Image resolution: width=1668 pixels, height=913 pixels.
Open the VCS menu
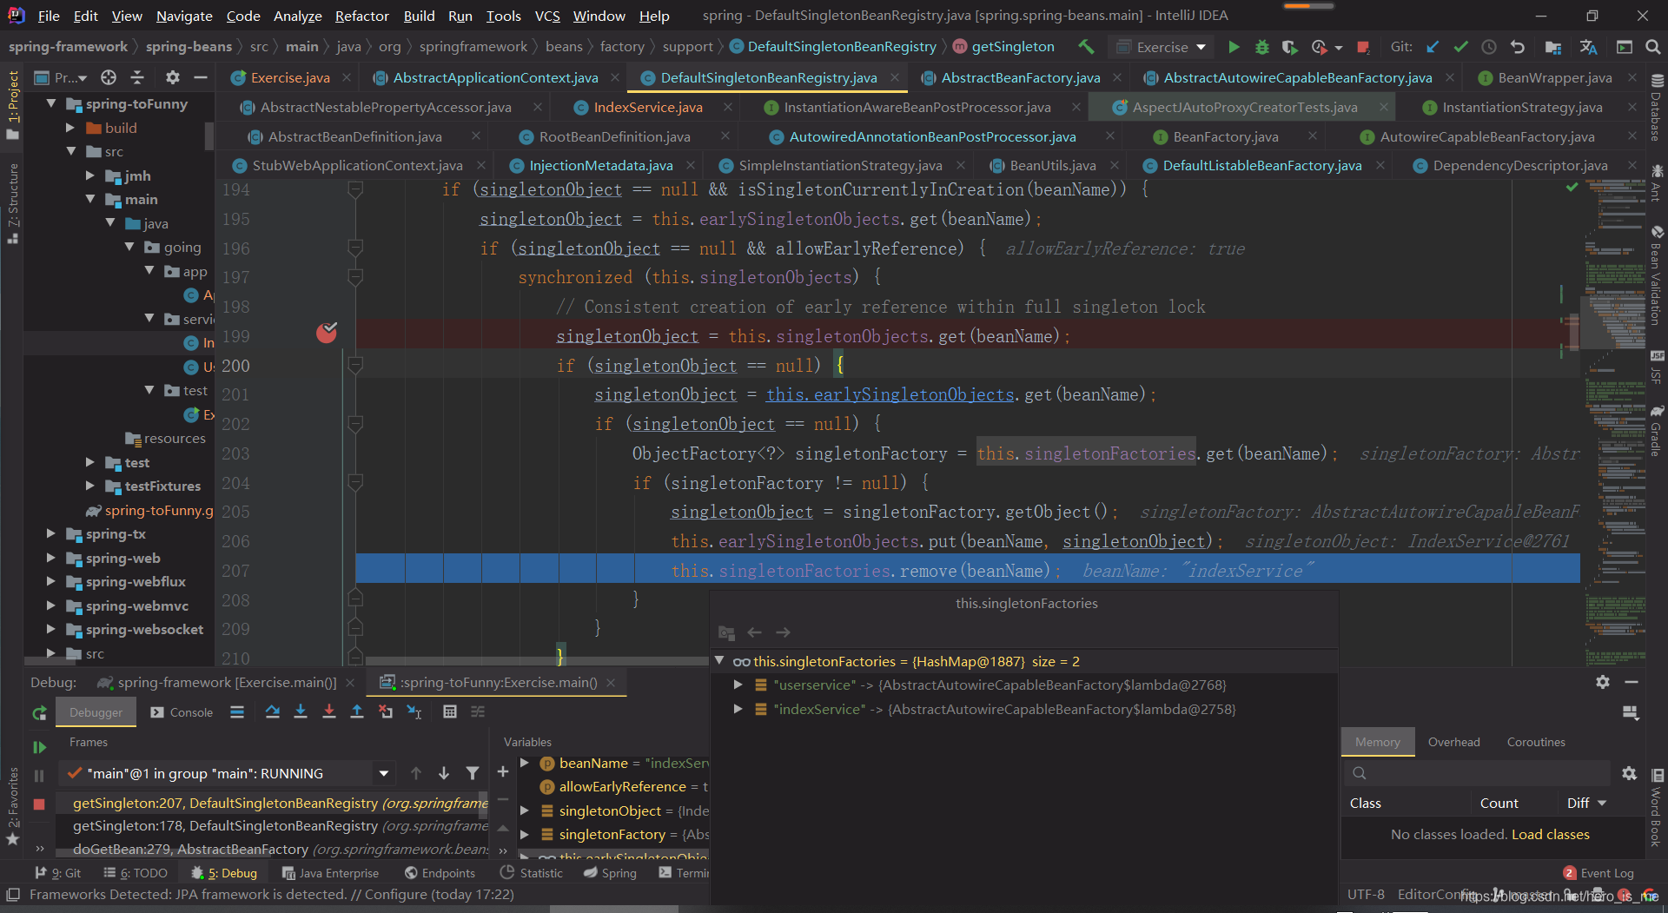(547, 16)
